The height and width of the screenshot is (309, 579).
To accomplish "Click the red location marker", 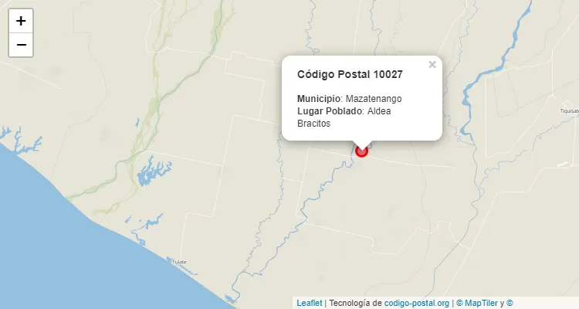I will [x=361, y=151].
